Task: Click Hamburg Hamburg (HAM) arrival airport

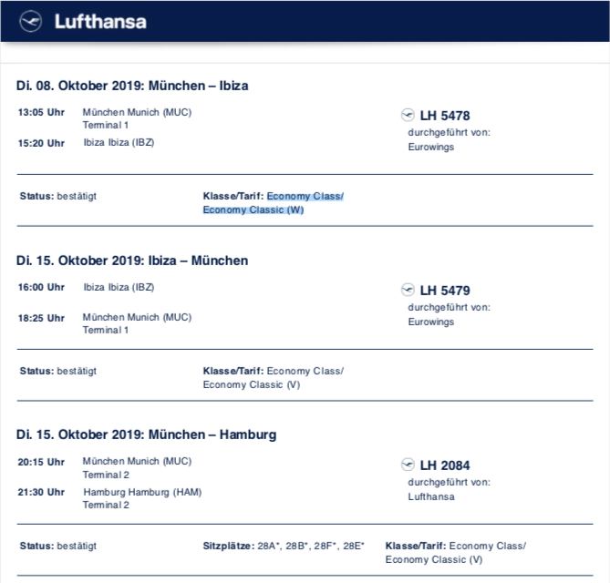Action: click(x=142, y=492)
